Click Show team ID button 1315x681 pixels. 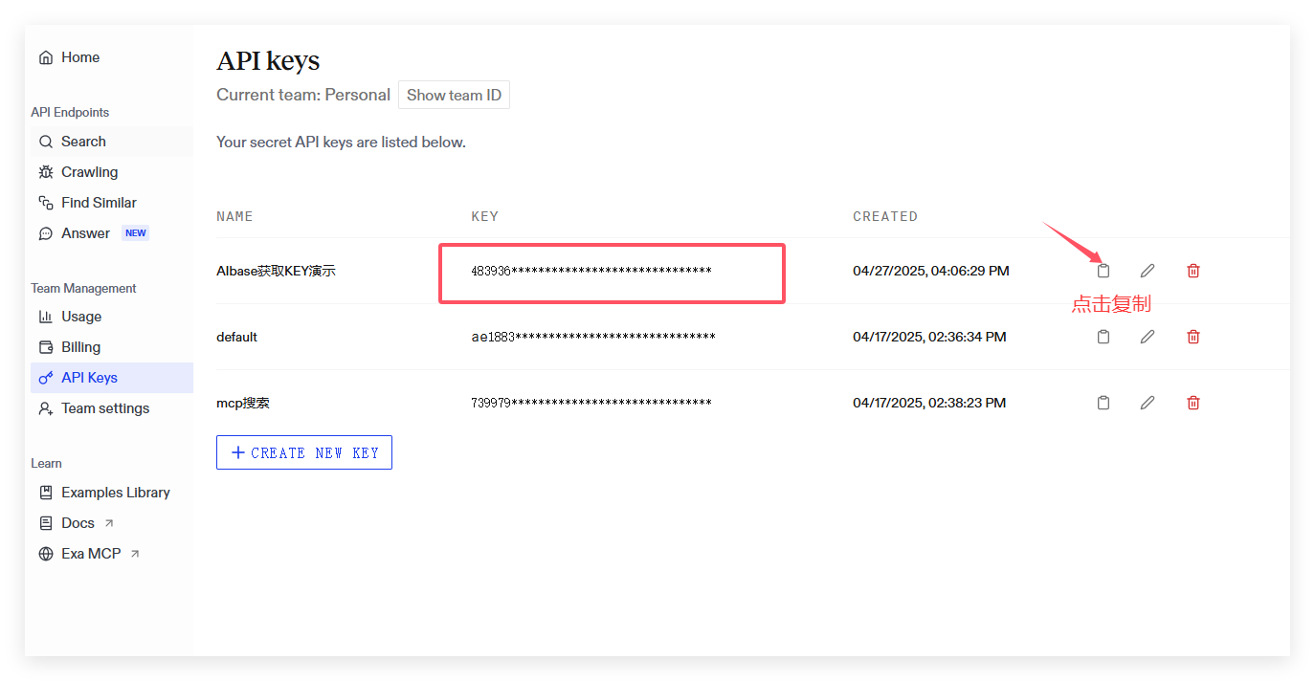pos(454,95)
